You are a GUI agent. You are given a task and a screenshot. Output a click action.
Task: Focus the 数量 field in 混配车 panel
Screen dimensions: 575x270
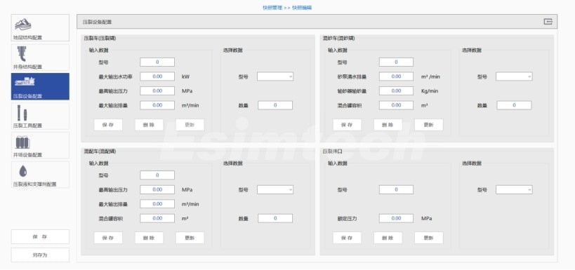coord(275,218)
